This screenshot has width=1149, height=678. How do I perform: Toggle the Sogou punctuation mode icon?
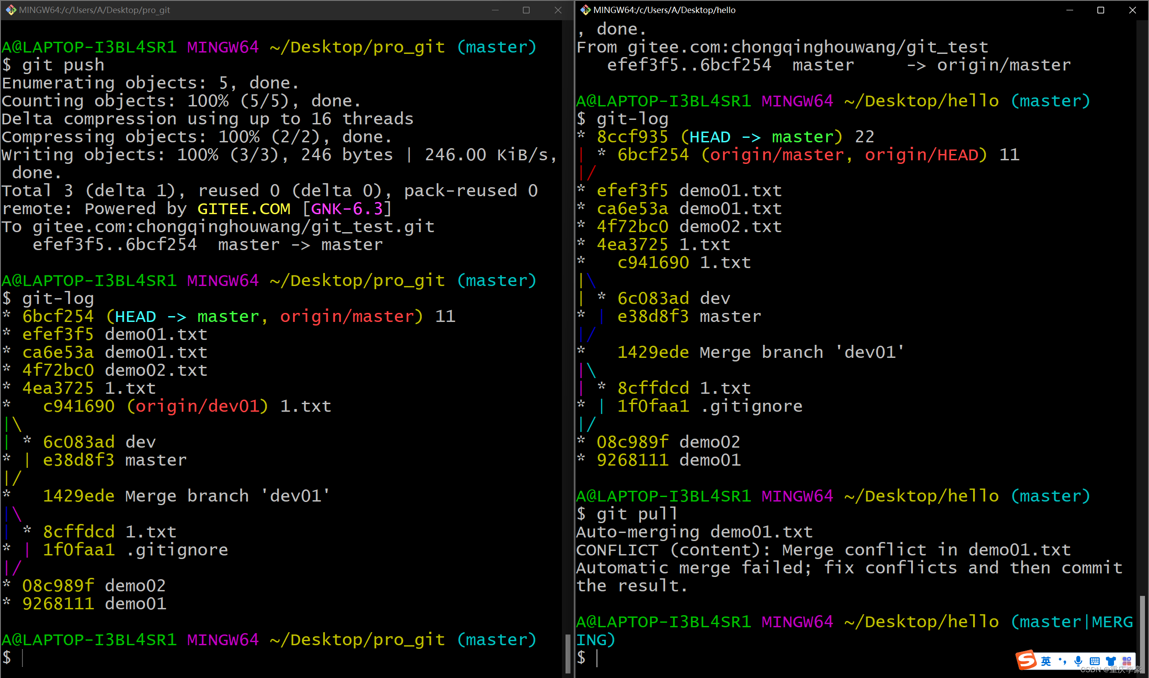[x=1062, y=661]
